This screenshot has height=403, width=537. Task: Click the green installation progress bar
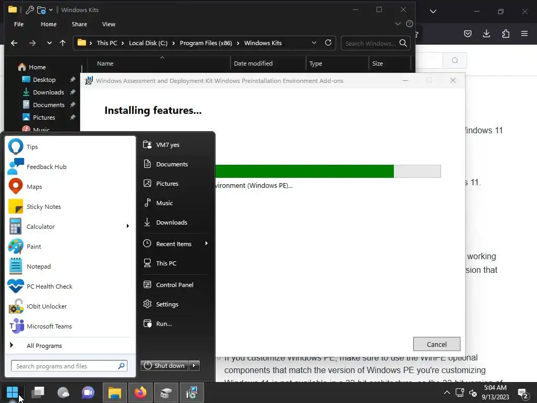tap(304, 172)
